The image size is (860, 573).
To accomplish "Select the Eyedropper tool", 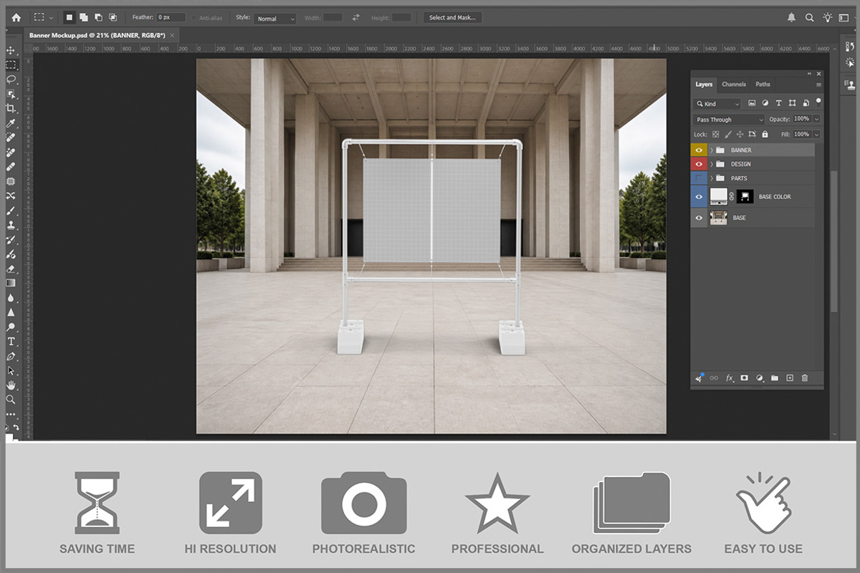I will (11, 123).
